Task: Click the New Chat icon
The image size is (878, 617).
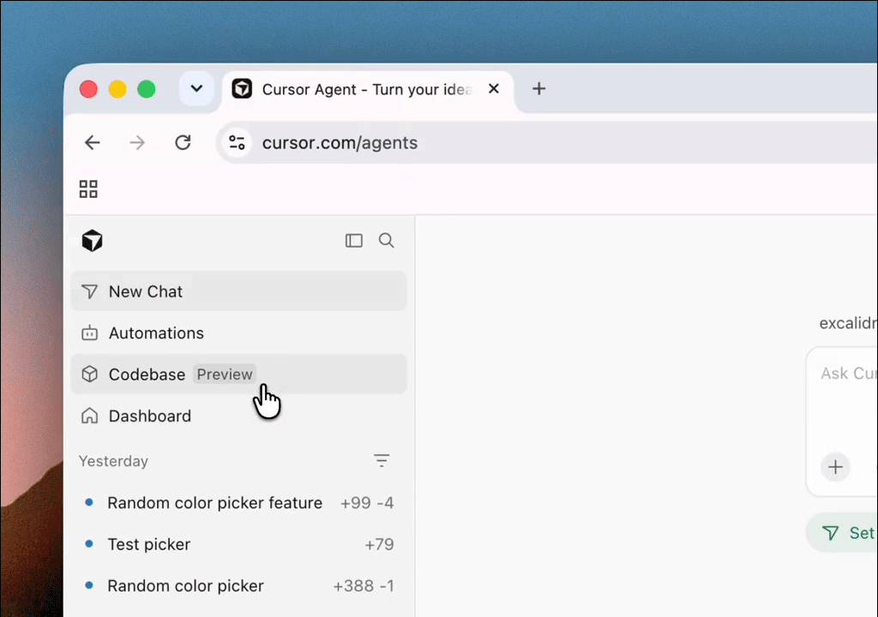Action: coord(89,291)
